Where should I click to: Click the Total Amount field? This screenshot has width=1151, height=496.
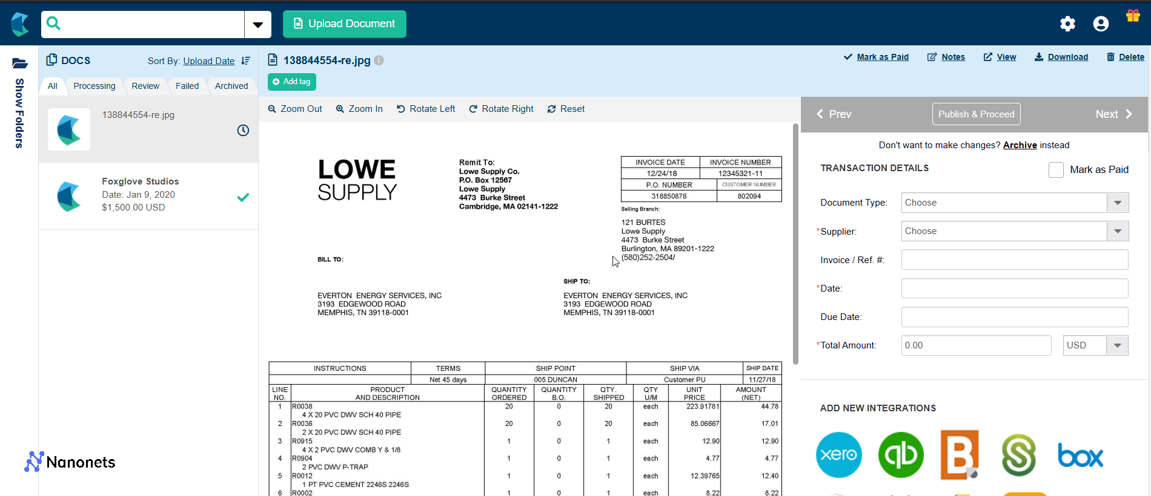coord(976,345)
